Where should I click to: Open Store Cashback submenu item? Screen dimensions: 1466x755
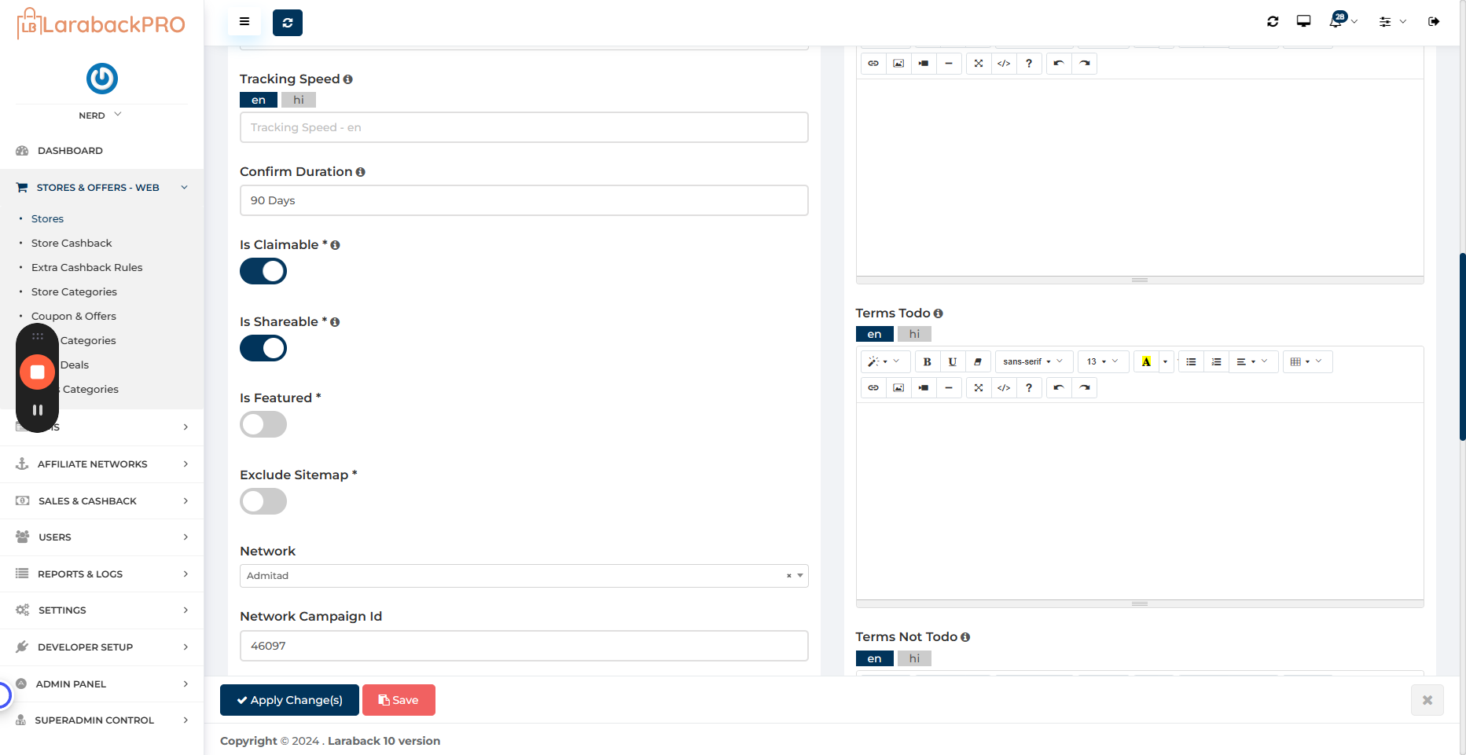72,244
